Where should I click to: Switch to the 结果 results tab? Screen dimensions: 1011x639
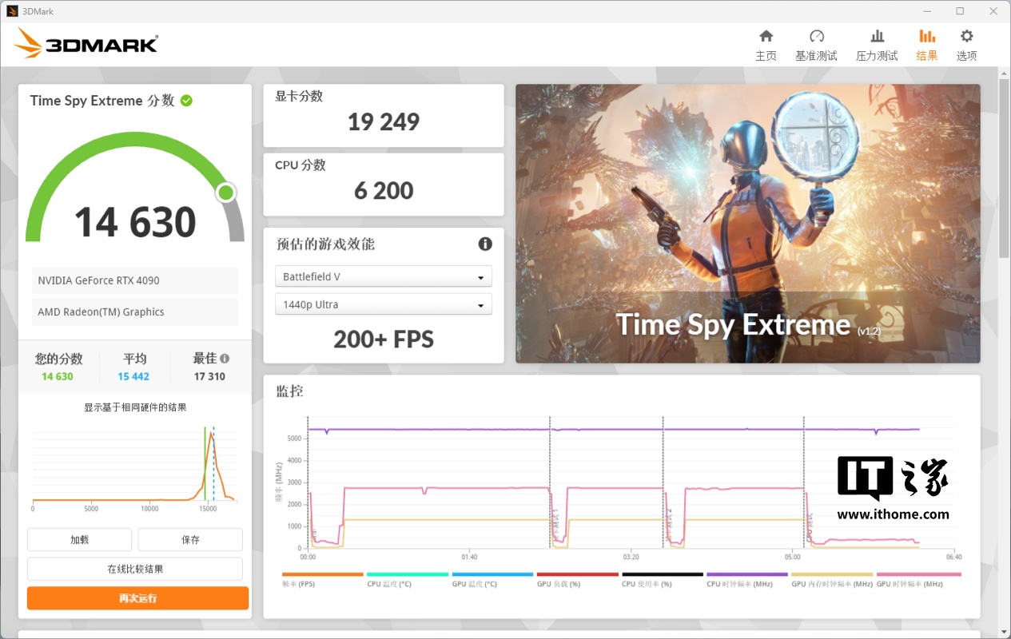pos(927,46)
